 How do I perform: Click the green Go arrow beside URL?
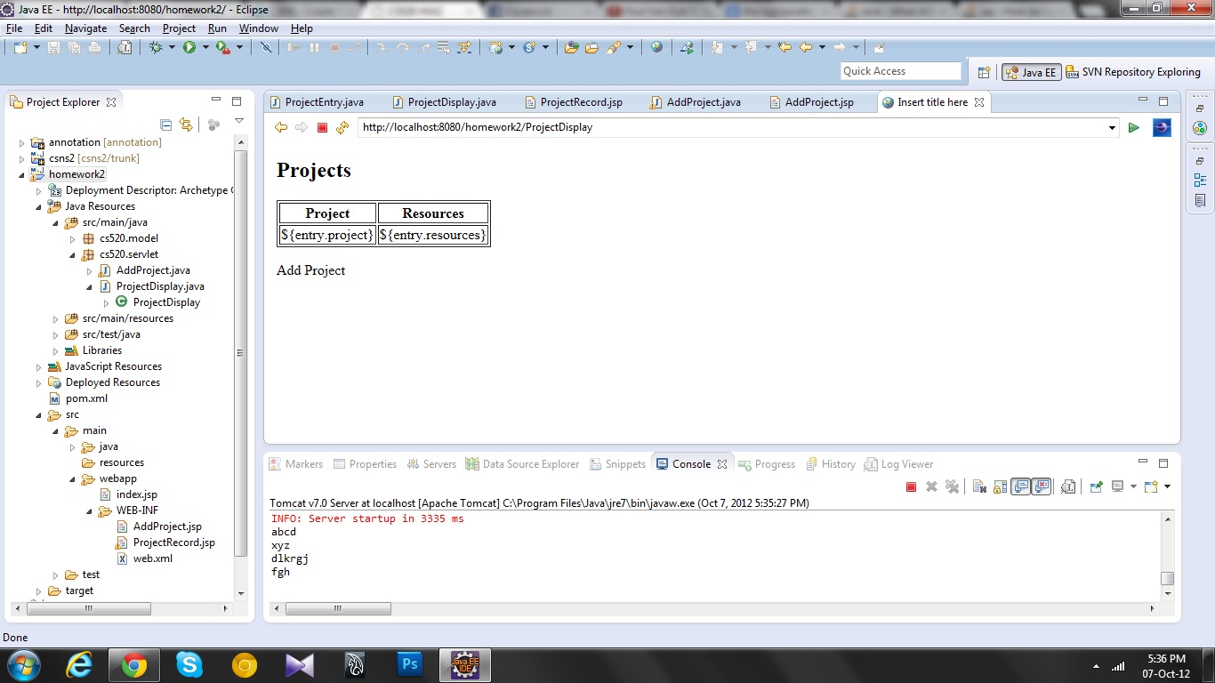tap(1133, 128)
